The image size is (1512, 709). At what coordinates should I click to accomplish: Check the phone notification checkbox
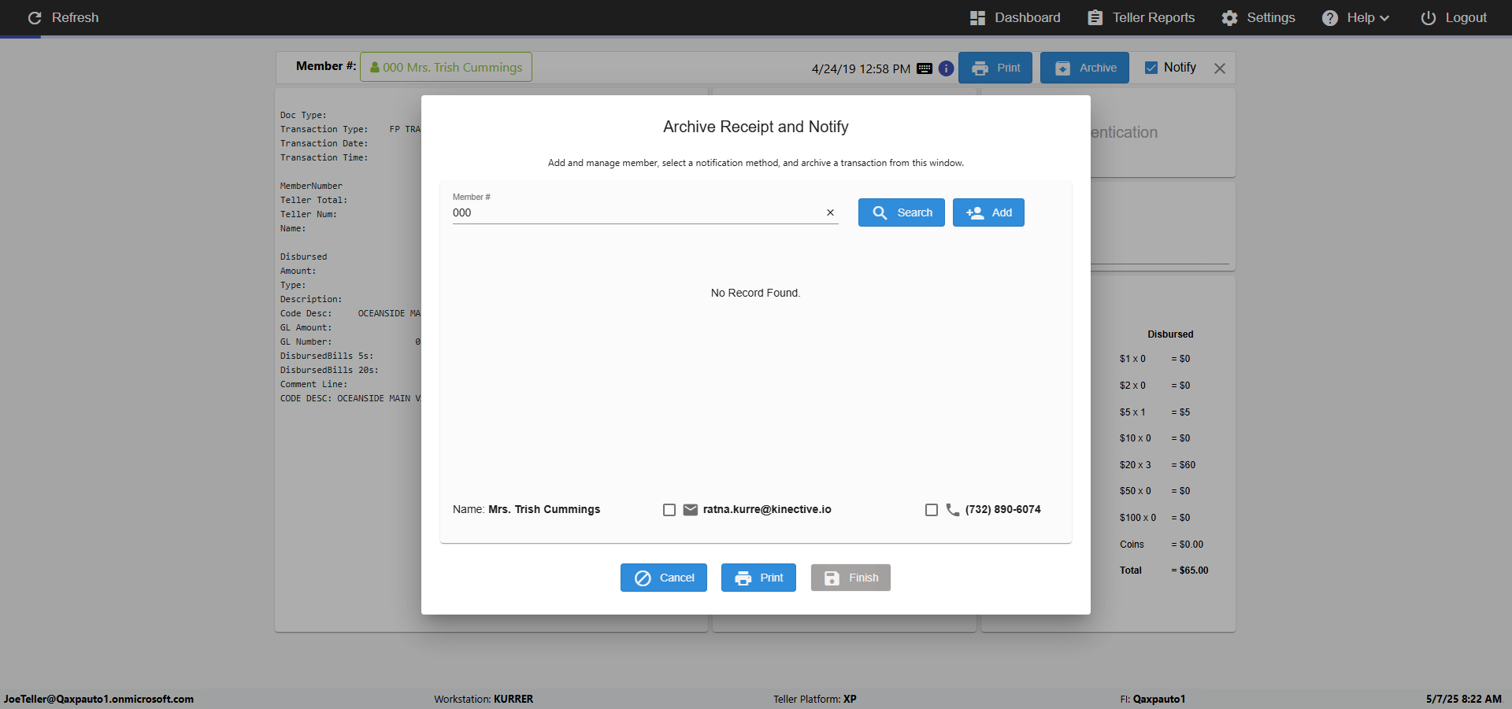coord(932,510)
